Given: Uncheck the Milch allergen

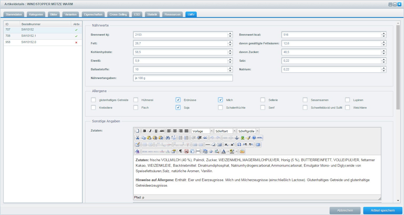Looking at the screenshot, I should [x=220, y=100].
